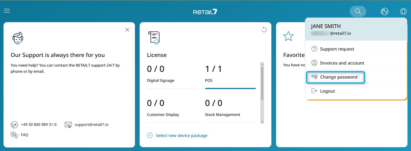Click the RETAIL7 logo

[x=205, y=12]
